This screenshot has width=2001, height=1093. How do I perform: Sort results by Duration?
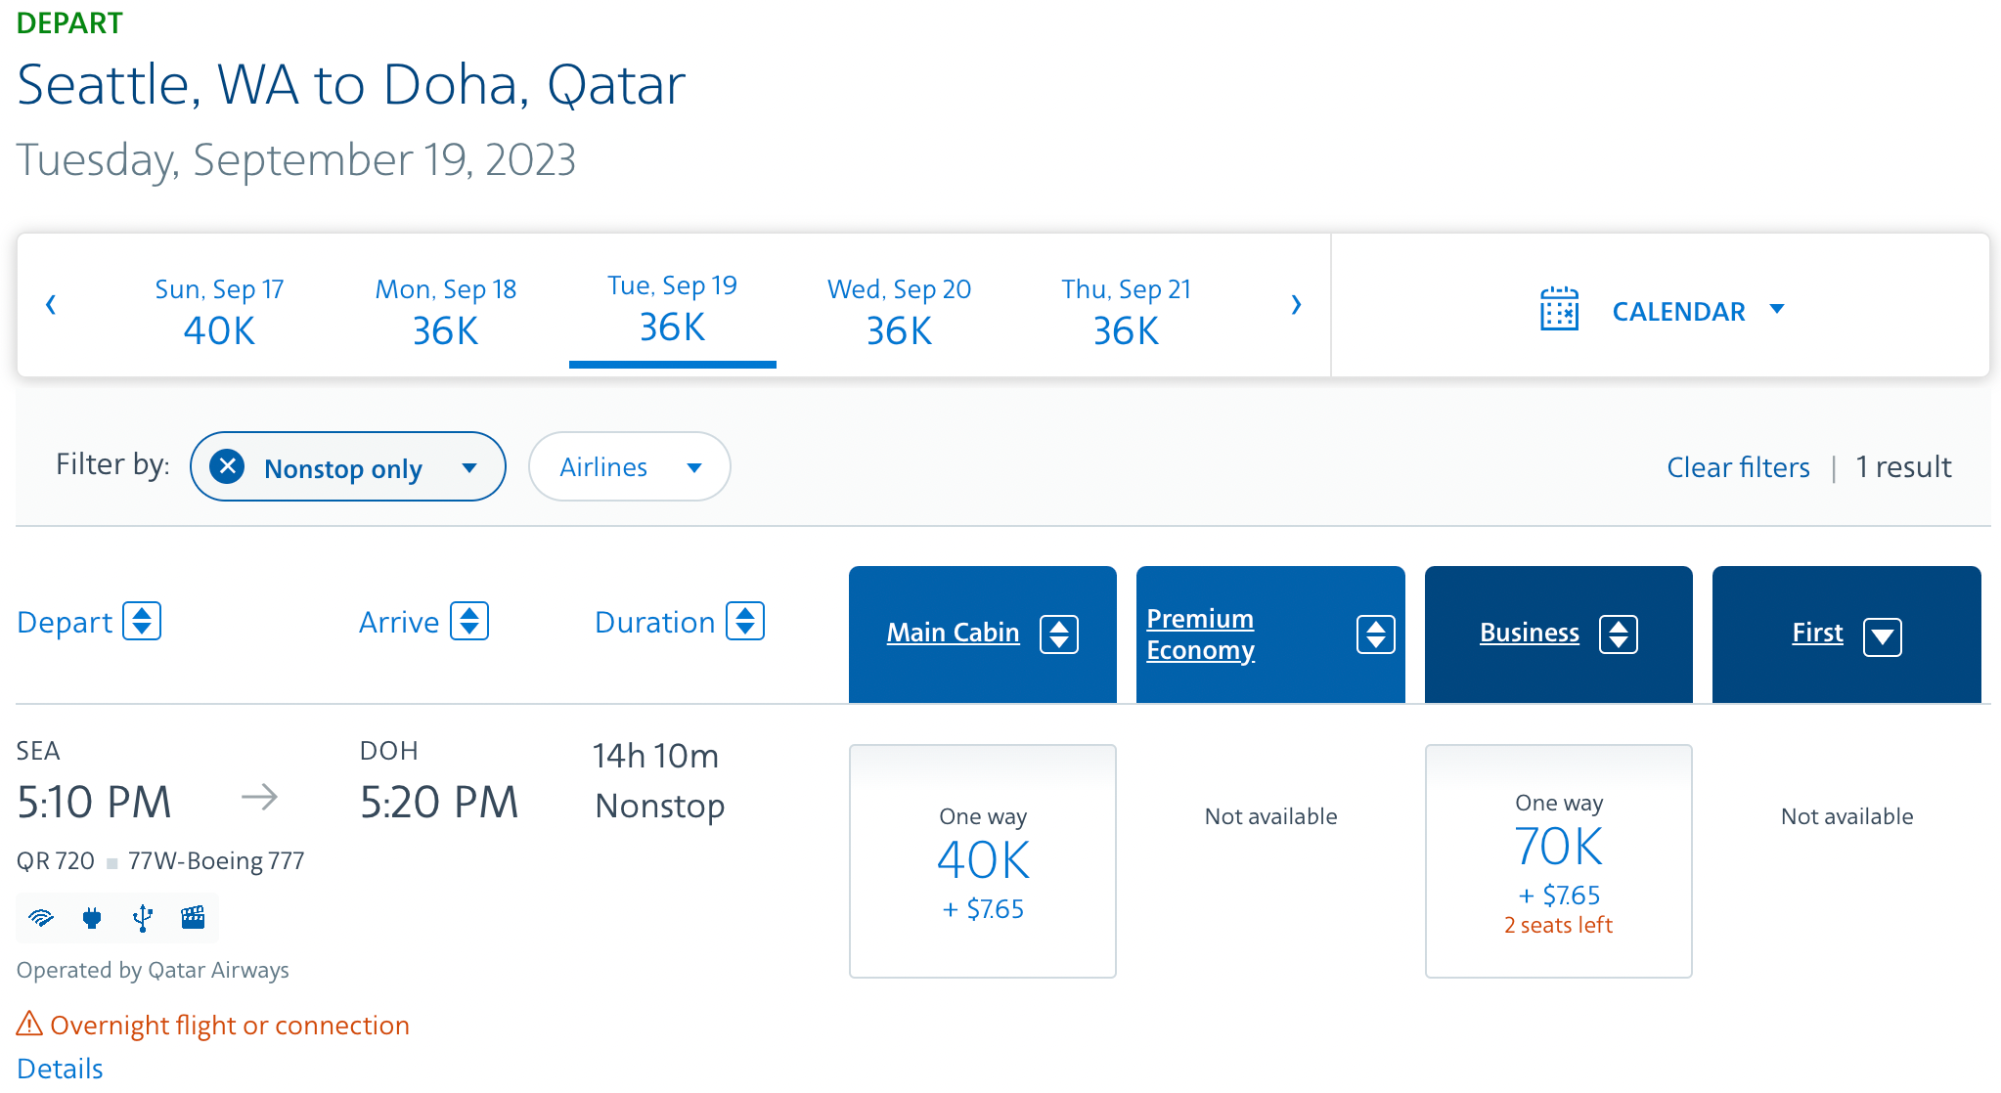coord(744,621)
